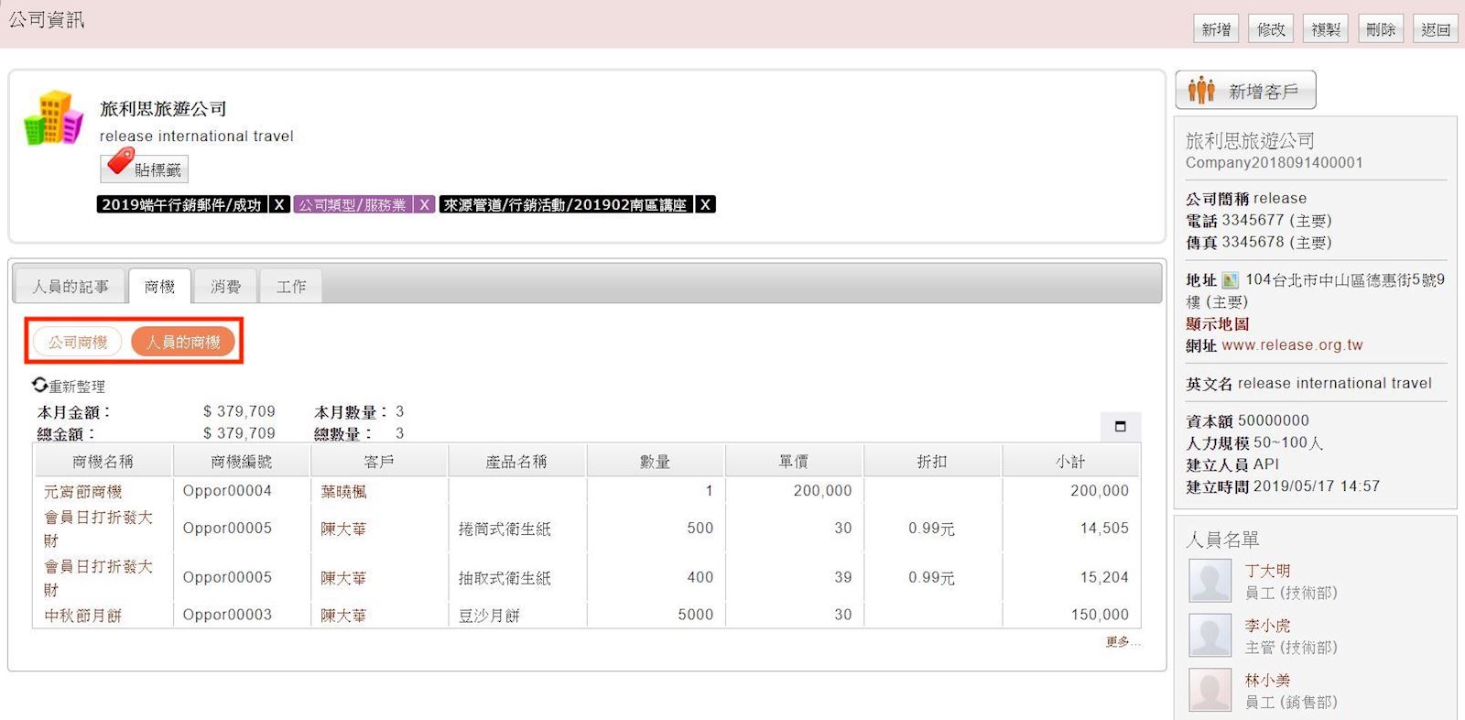Open 陳大華 link in 豆沙月餅 row
This screenshot has height=720, width=1465.
343,616
